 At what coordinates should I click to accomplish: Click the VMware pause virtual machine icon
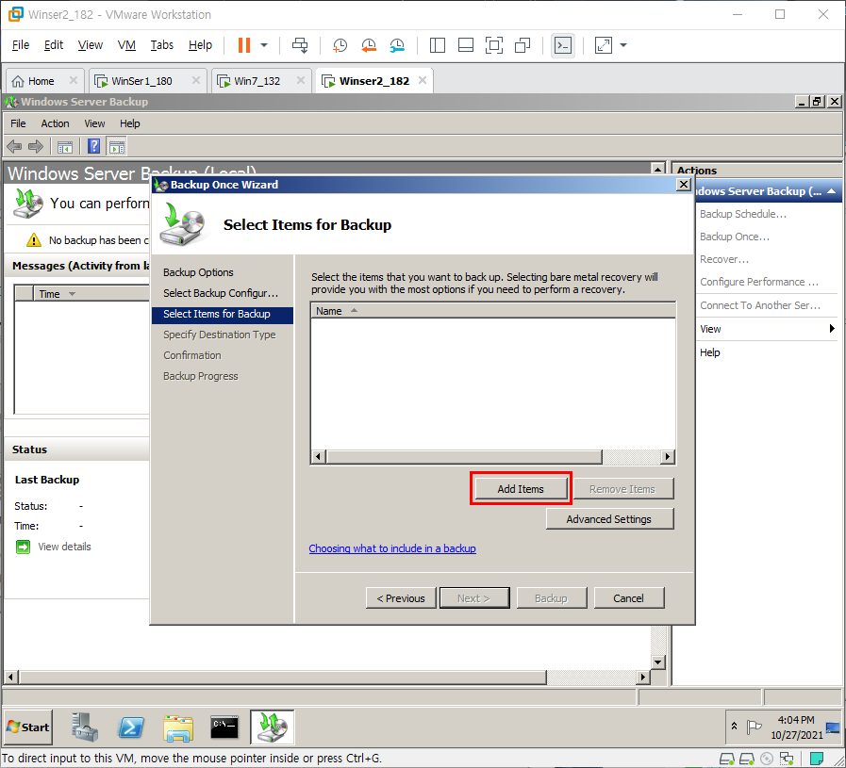(244, 45)
